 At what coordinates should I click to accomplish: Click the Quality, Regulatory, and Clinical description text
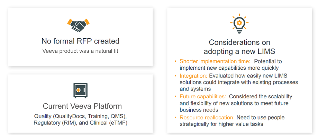[81, 119]
